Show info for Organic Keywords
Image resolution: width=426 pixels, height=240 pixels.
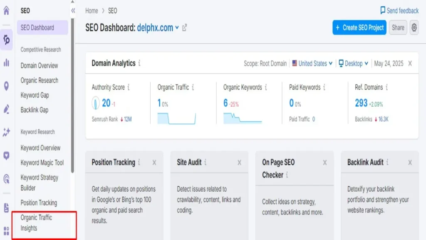click(266, 87)
